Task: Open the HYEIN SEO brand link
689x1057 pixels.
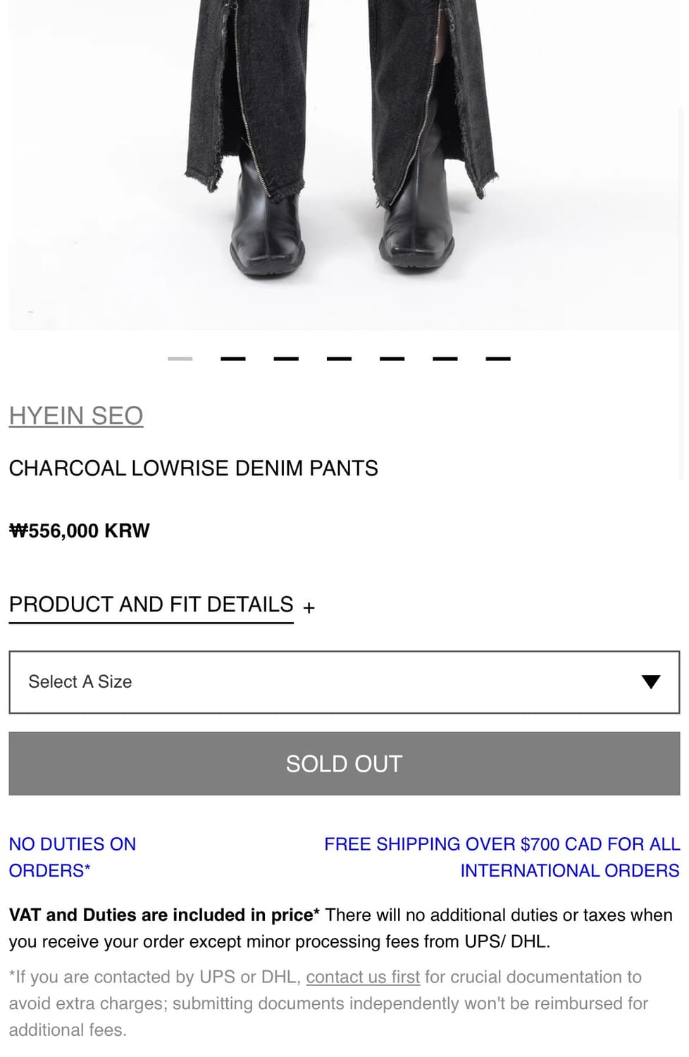Action: click(76, 416)
